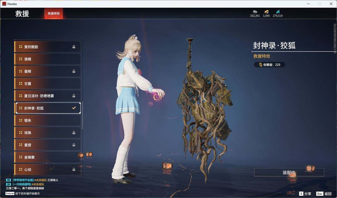This screenshot has height=198, width=337.
Task: Select the 爱的鼓励 rescue effect
Action: point(47,47)
